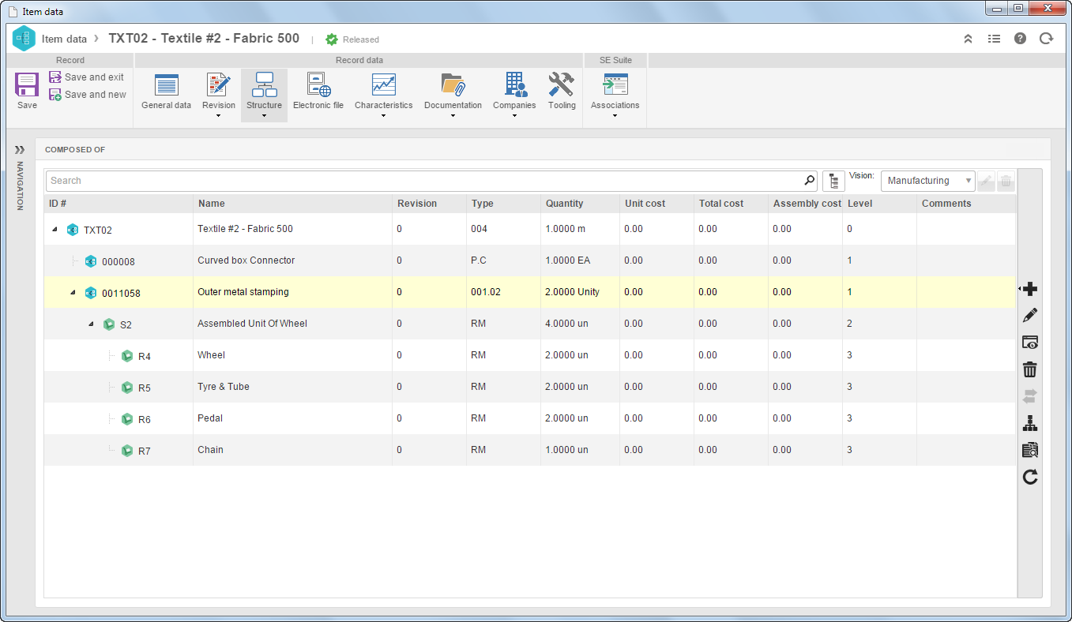Click the trash delete icon in side toolbar
1072x622 pixels.
1029,369
